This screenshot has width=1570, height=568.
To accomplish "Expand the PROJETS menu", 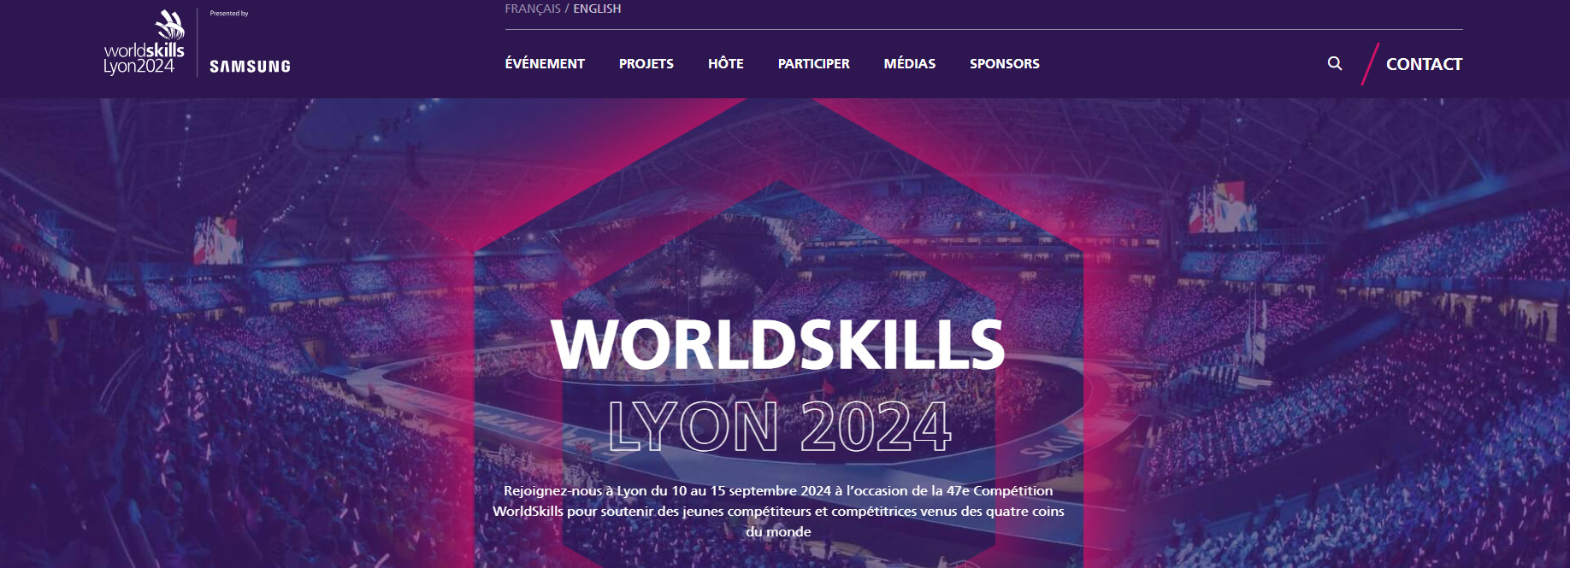I will (x=646, y=64).
